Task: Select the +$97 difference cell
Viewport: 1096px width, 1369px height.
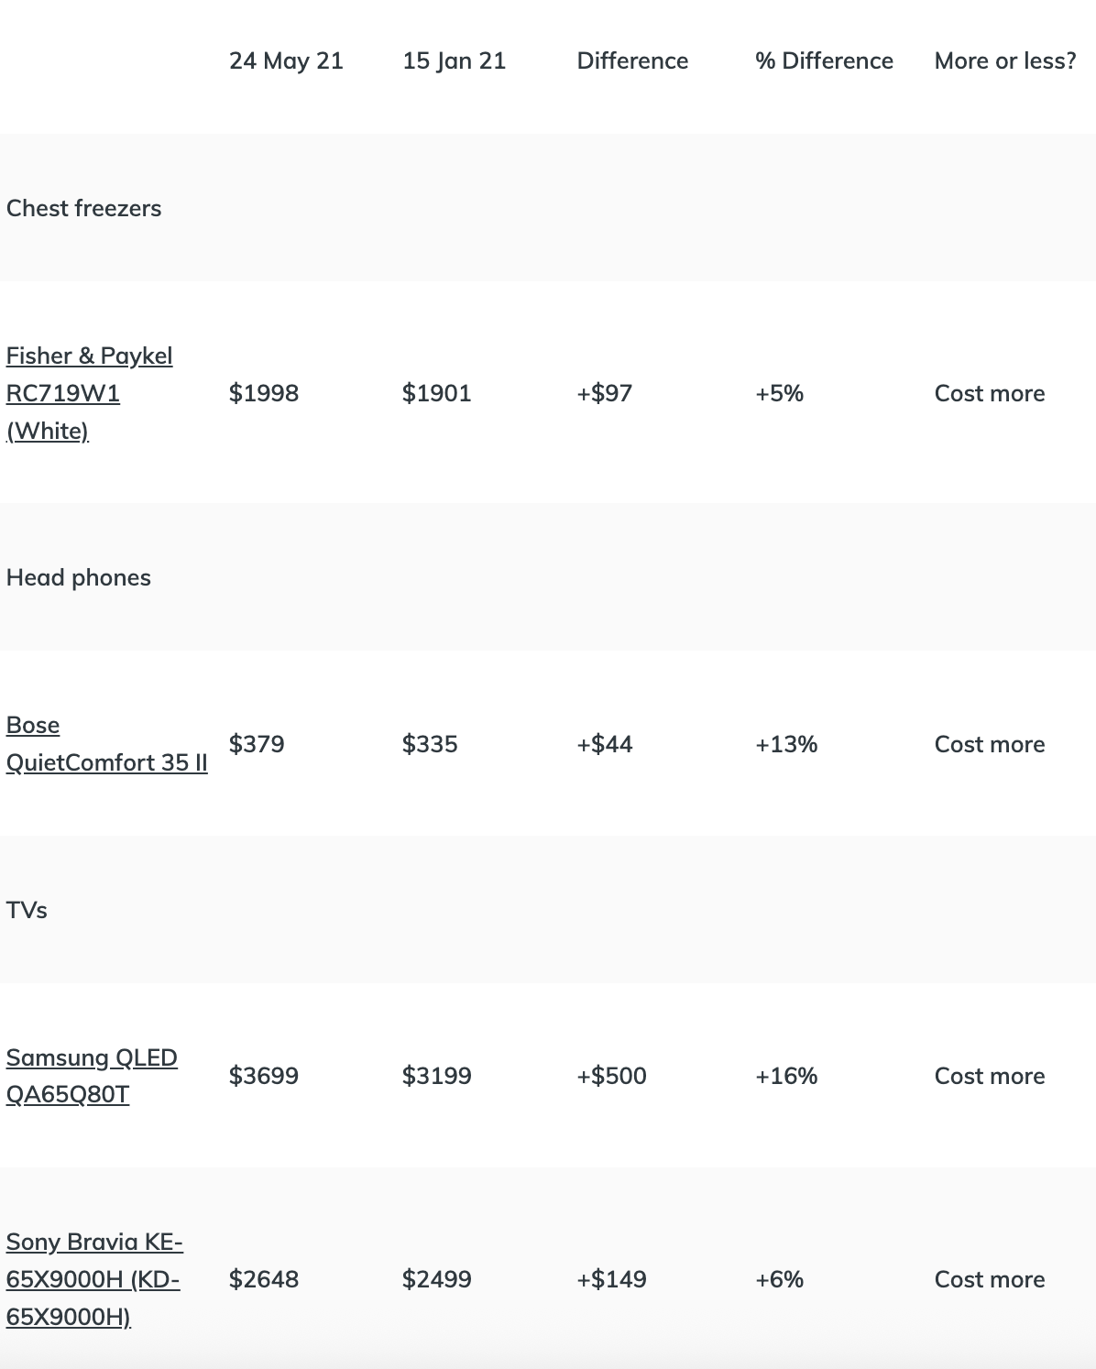Action: tap(604, 393)
